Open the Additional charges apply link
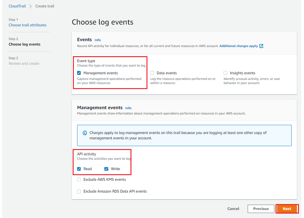Viewport: 304px width, 218px height. click(x=238, y=46)
